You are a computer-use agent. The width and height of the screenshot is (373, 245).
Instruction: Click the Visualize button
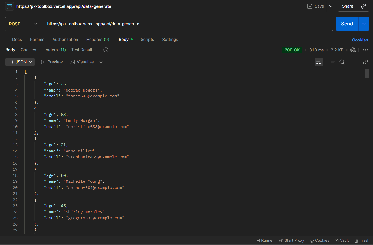click(x=82, y=62)
